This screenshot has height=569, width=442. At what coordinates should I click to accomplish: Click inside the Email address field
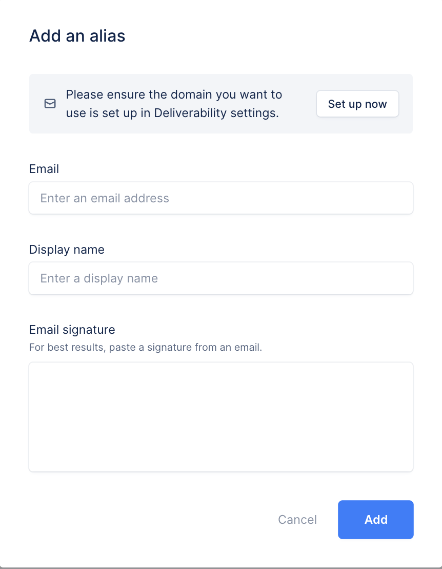(220, 198)
